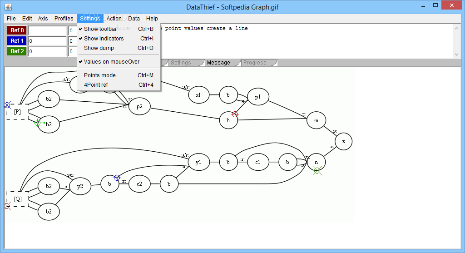The height and width of the screenshot is (253, 465).
Task: Focus the Ref 2 first value field
Action: tap(47, 51)
